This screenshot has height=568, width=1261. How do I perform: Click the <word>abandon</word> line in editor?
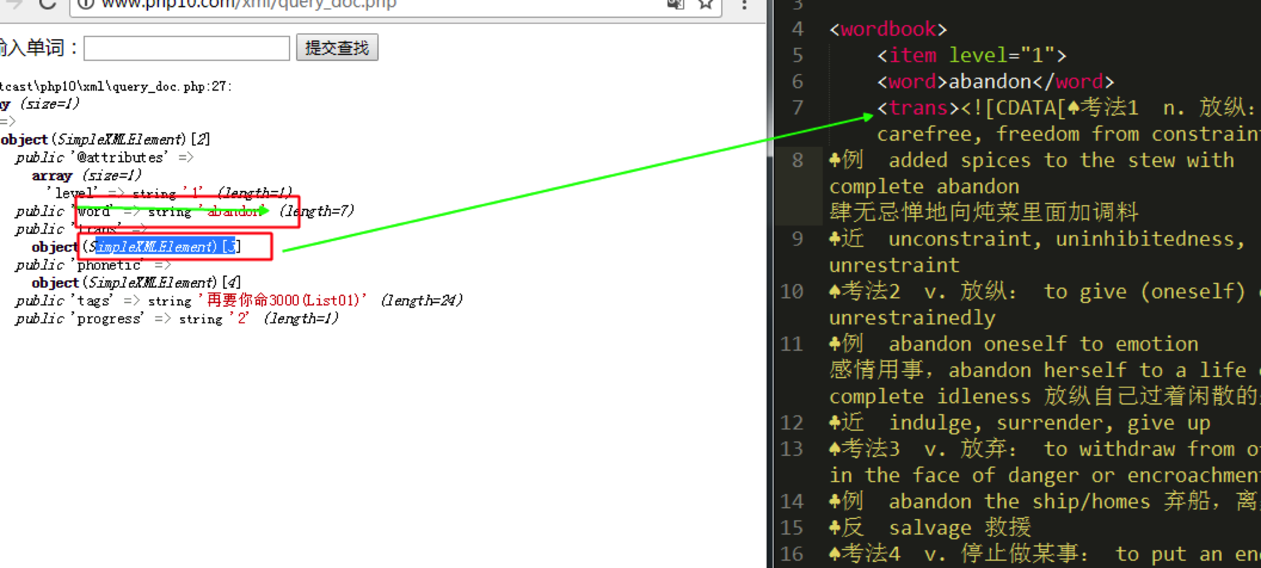pos(995,81)
